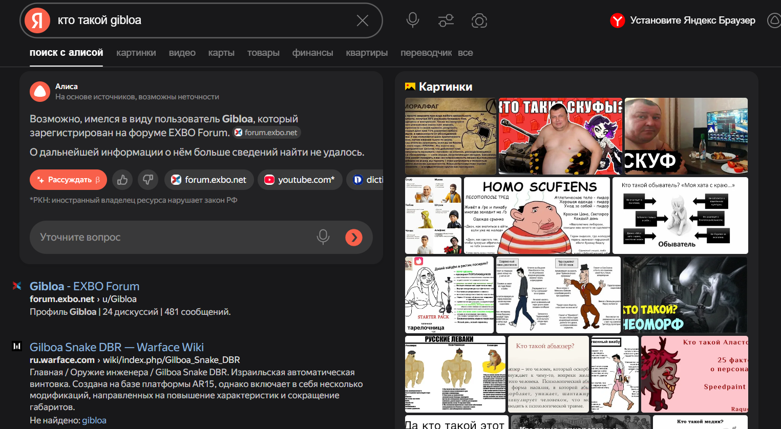Install Yandex Browser link
Viewport: 781px width, 429px height.
692,20
